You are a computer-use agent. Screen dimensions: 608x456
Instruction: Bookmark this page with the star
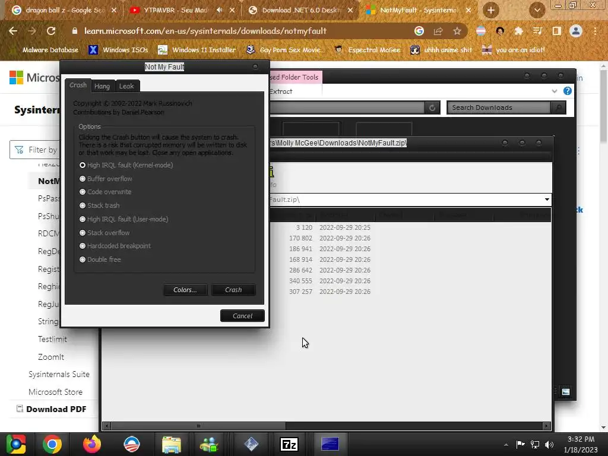pyautogui.click(x=457, y=31)
